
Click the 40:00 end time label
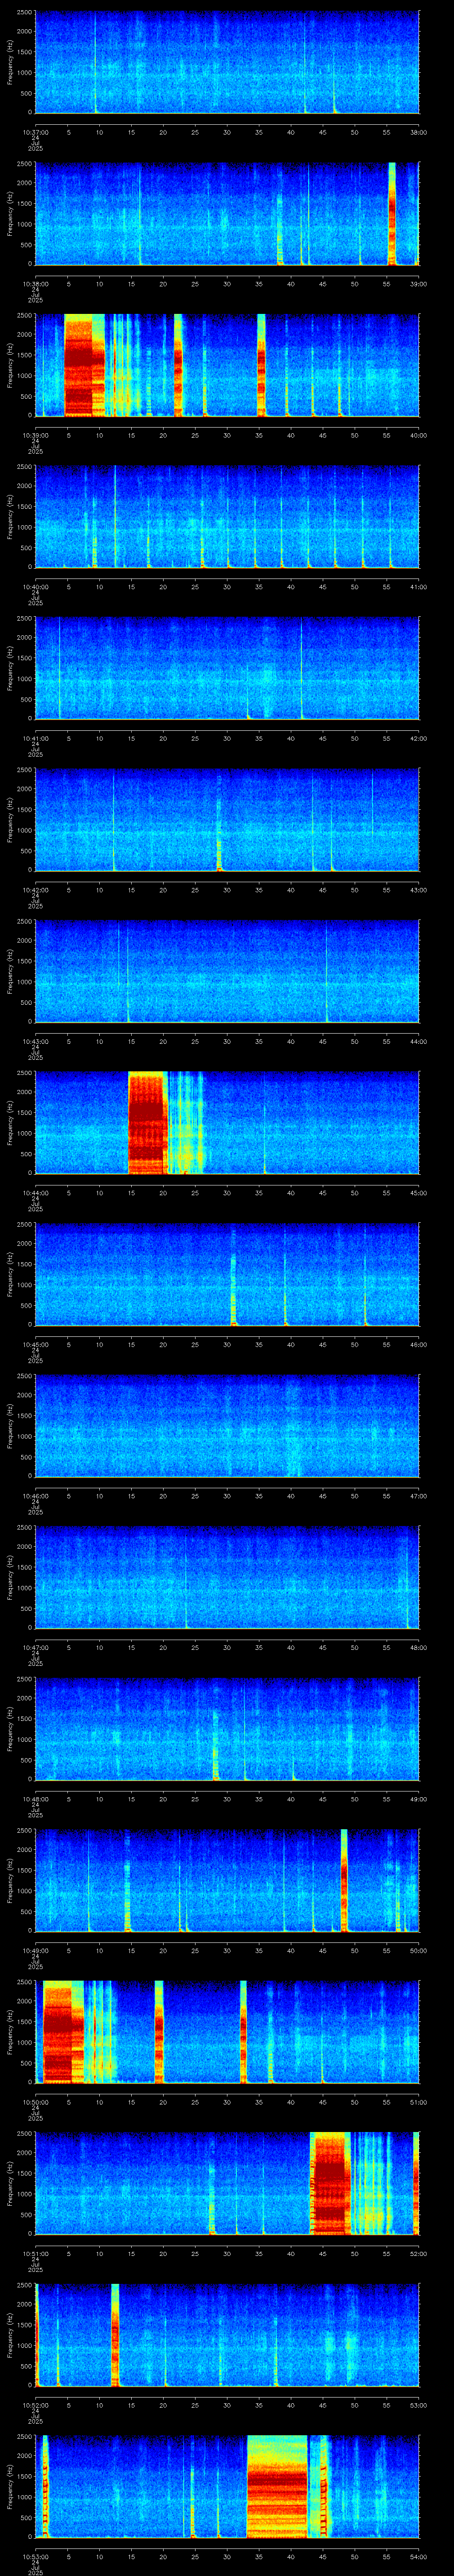[x=419, y=435]
